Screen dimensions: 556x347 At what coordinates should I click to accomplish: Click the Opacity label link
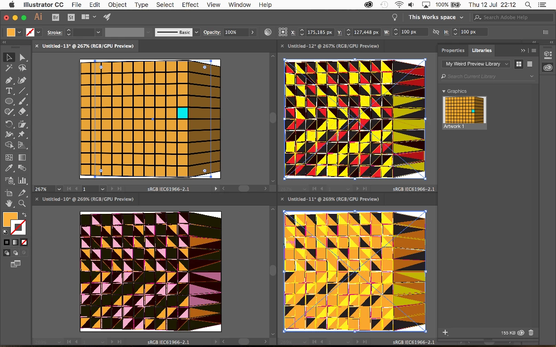212,32
